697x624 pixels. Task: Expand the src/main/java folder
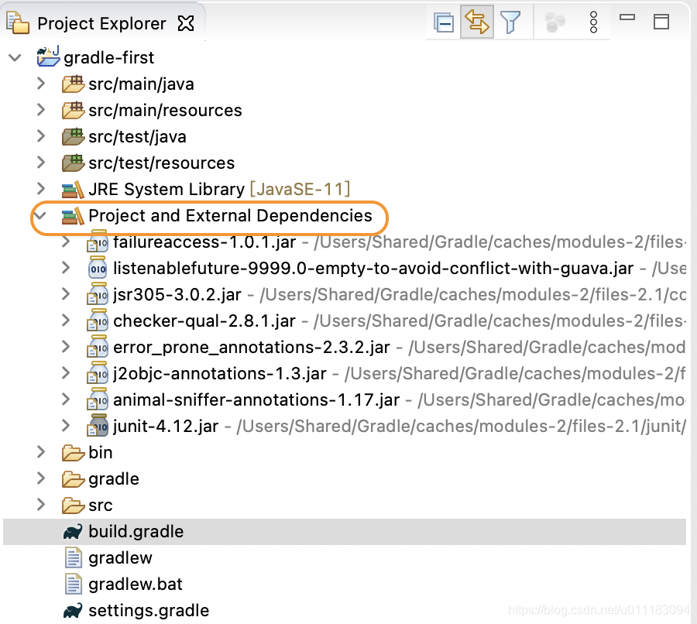pos(41,84)
